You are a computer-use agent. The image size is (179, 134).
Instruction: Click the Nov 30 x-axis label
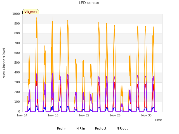click(146, 115)
